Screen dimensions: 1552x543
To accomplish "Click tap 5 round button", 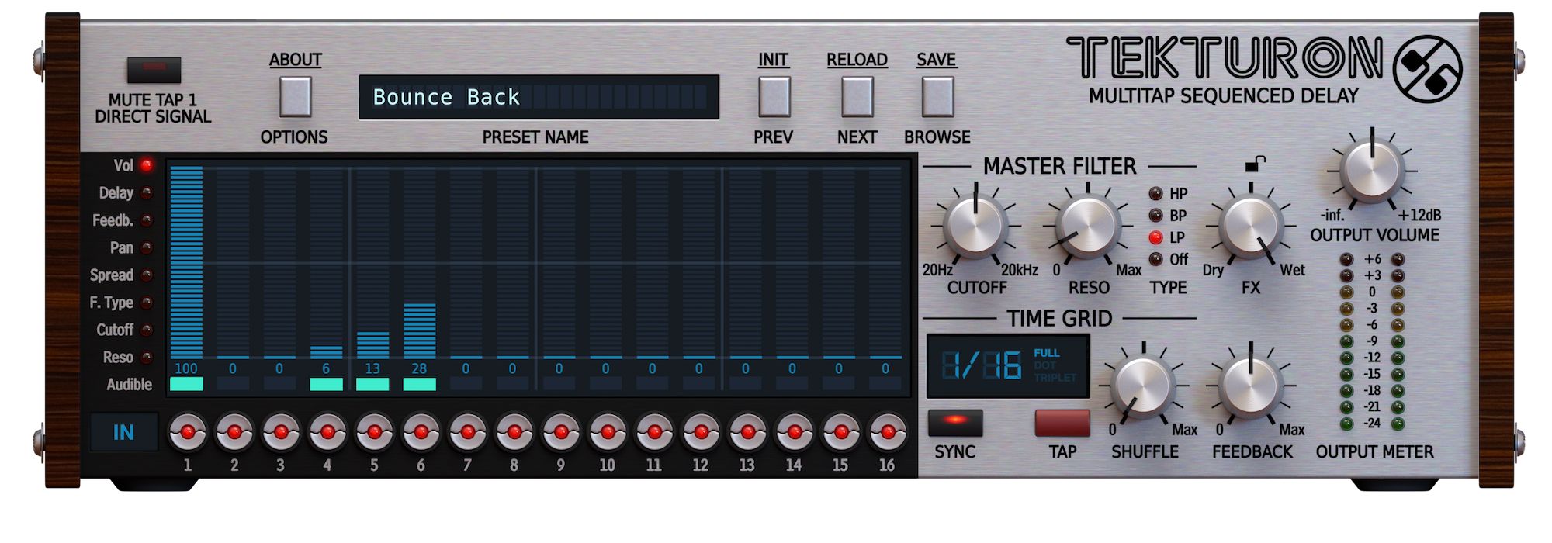I will [x=374, y=431].
